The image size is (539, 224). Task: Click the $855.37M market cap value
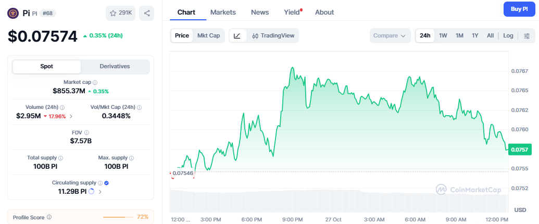69,91
